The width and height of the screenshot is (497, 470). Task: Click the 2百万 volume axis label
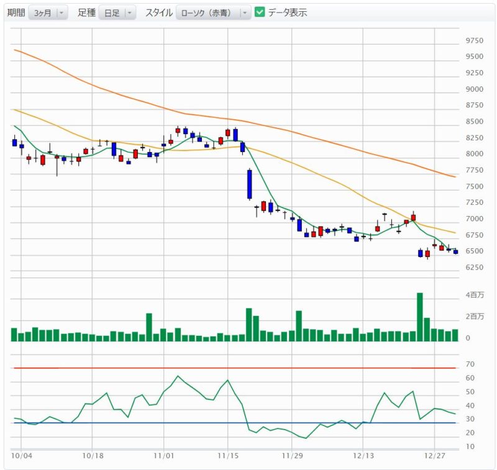[475, 317]
